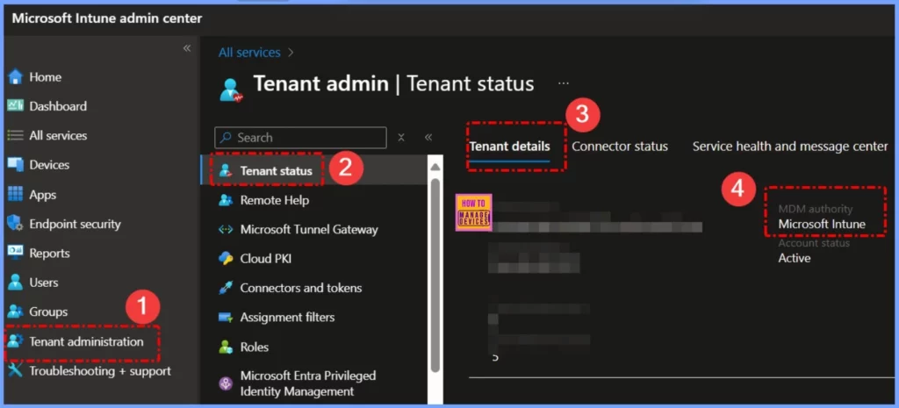
Task: Click the Tenant status icon in submenu
Action: pyautogui.click(x=226, y=171)
